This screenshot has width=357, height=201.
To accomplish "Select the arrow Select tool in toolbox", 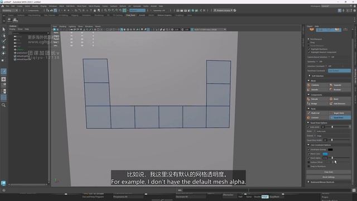I will pos(4,30).
